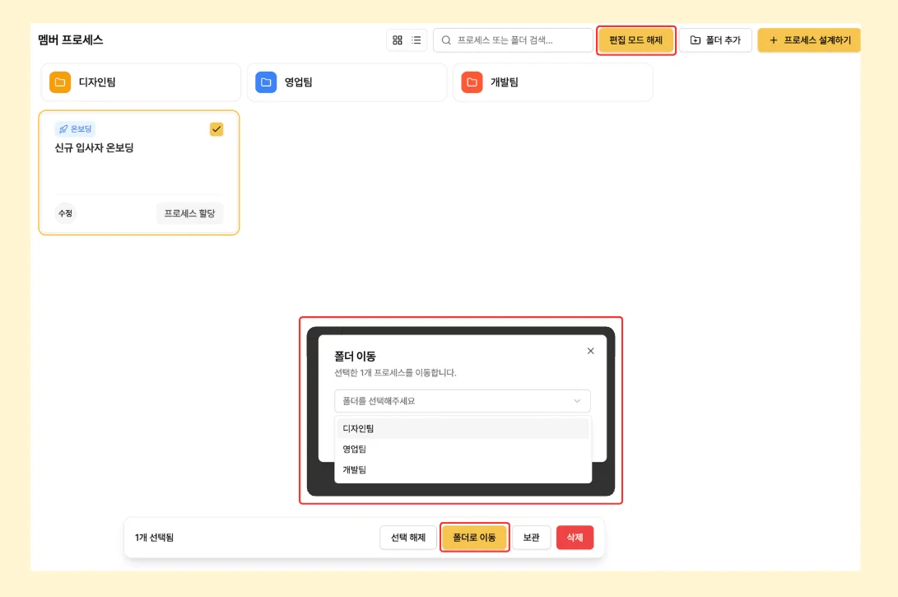Choose 개발팀 from the folder list
Image resolution: width=898 pixels, height=597 pixels.
point(462,469)
